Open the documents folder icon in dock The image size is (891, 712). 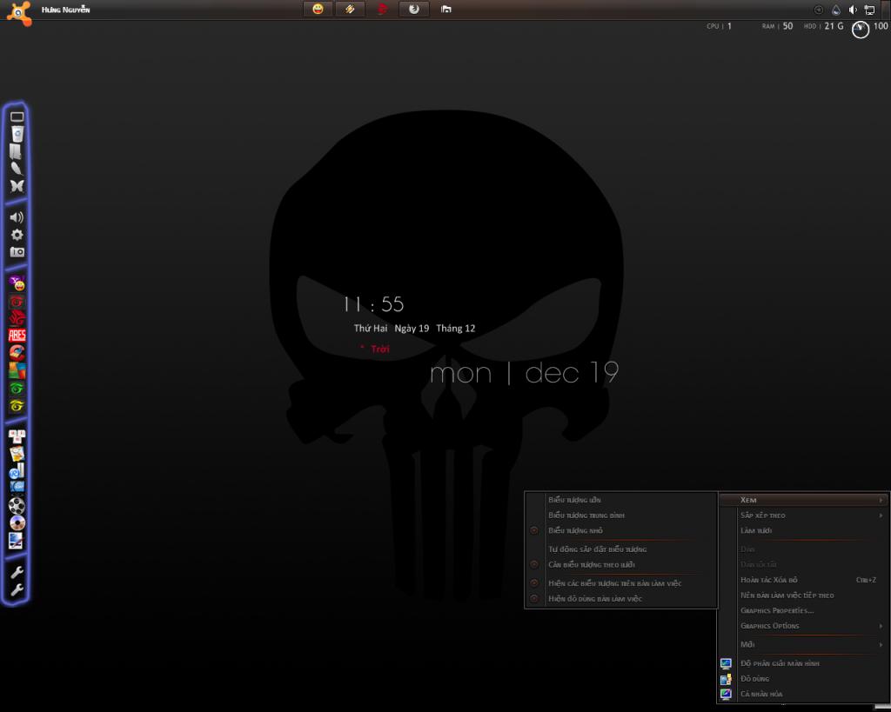(x=16, y=151)
